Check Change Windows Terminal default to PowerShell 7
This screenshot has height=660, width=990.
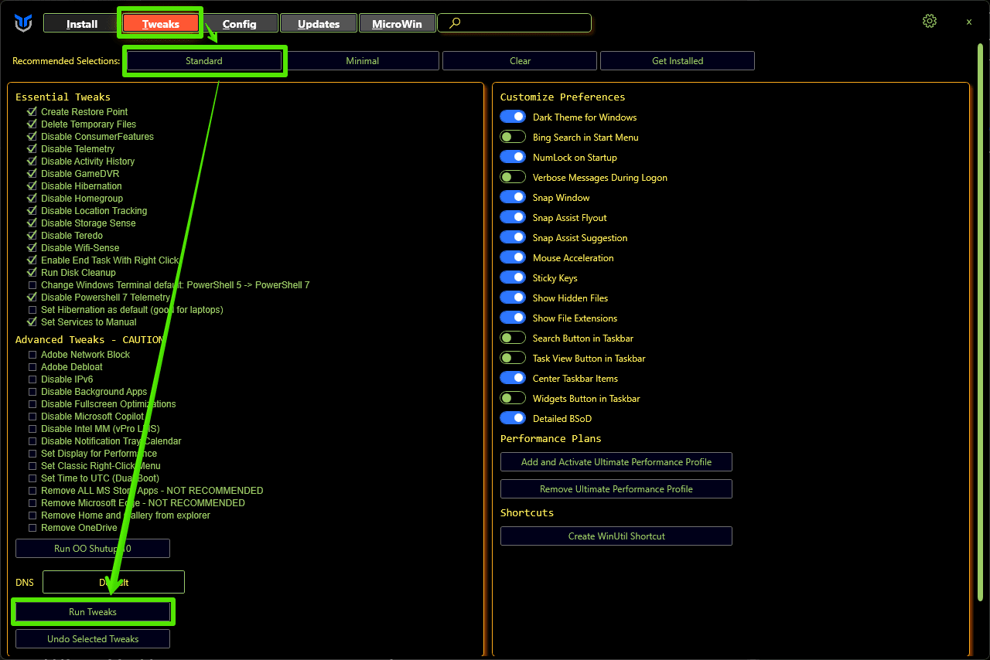tap(32, 285)
